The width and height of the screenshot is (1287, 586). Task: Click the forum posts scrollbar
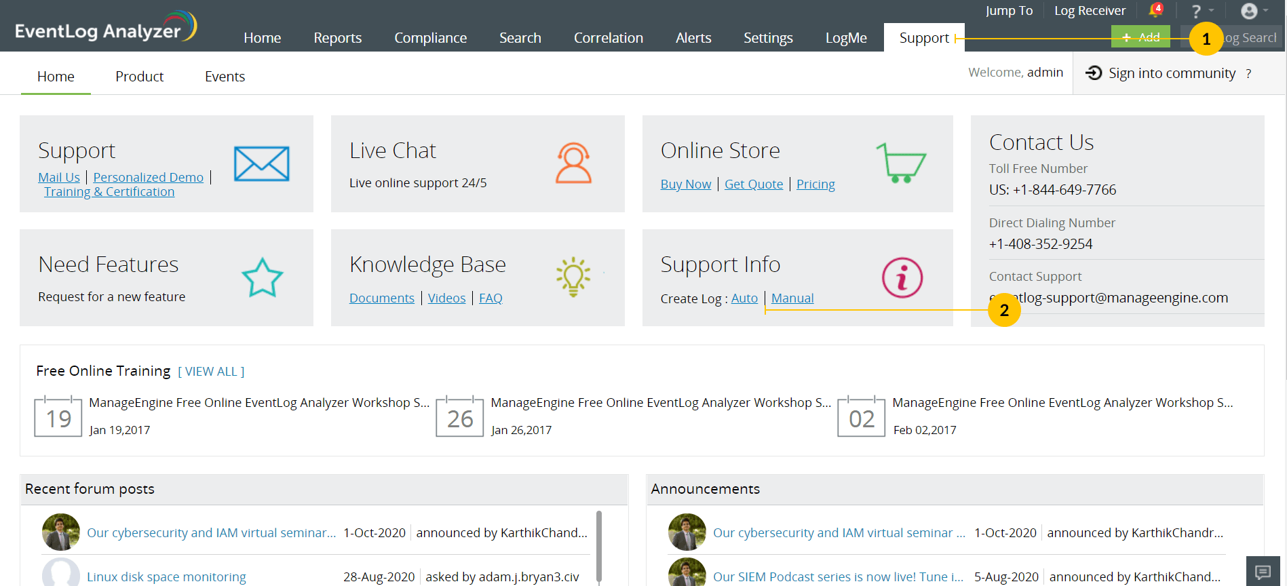pyautogui.click(x=599, y=546)
